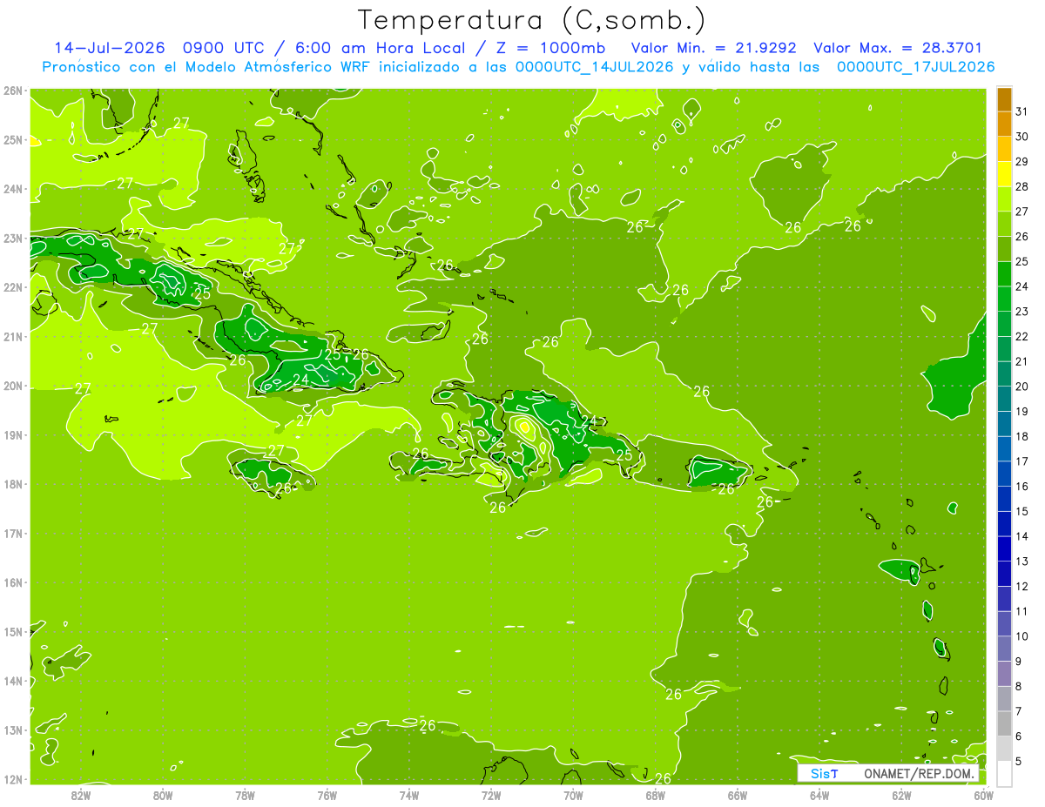Click the latitude label '17N'
Image resolution: width=1045 pixels, height=807 pixels.
coord(13,533)
